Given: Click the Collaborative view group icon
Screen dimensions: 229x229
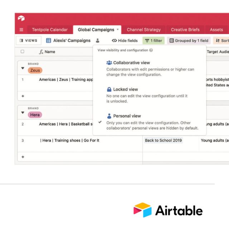Looking at the screenshot, I should [109, 63].
